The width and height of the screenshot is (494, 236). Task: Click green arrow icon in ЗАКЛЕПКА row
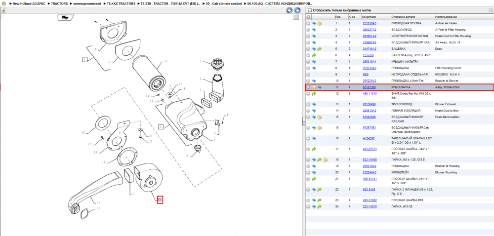(x=314, y=55)
